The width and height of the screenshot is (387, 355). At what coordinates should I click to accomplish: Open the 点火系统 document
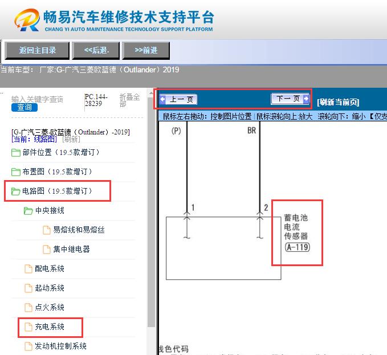(x=50, y=307)
